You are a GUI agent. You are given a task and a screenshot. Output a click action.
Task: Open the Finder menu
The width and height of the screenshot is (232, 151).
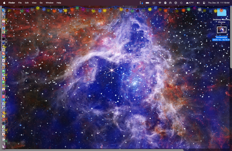pos(12,3)
